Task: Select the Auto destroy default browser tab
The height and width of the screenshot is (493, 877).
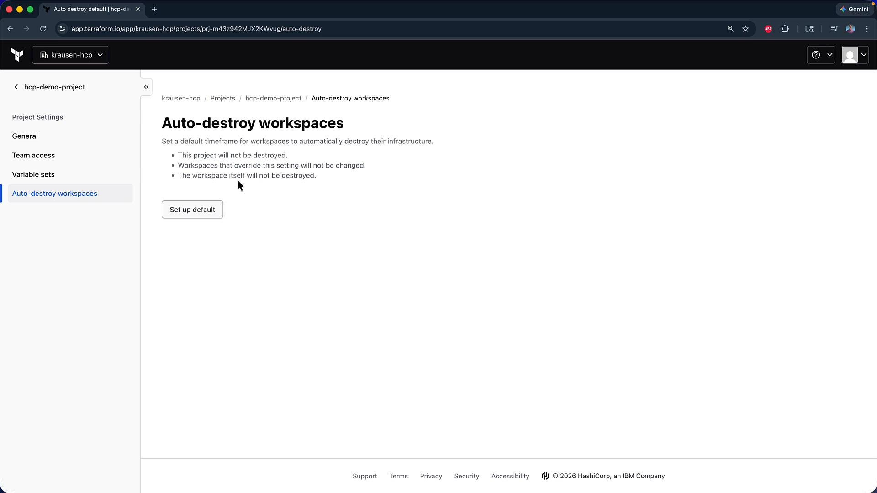Action: tap(91, 9)
